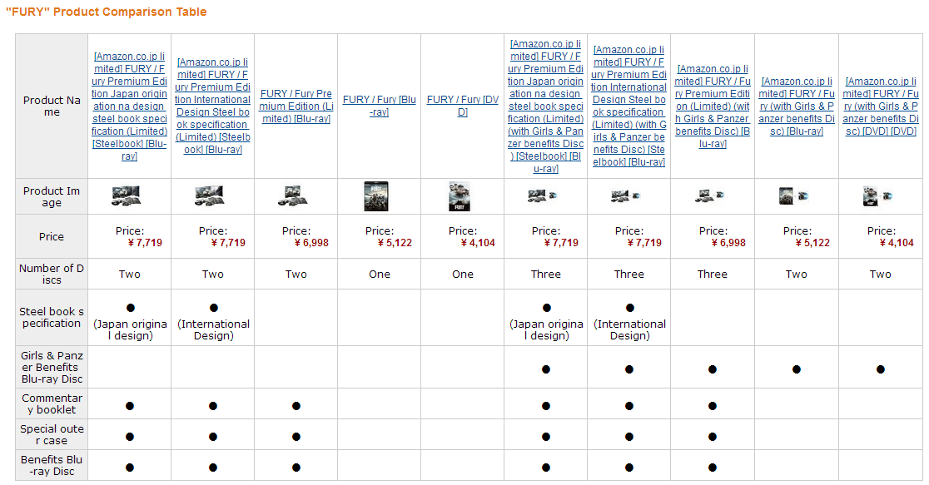The width and height of the screenshot is (929, 485).
Task: Click the Premium Edition with Girls & Panzer product image
Action: tap(710, 196)
